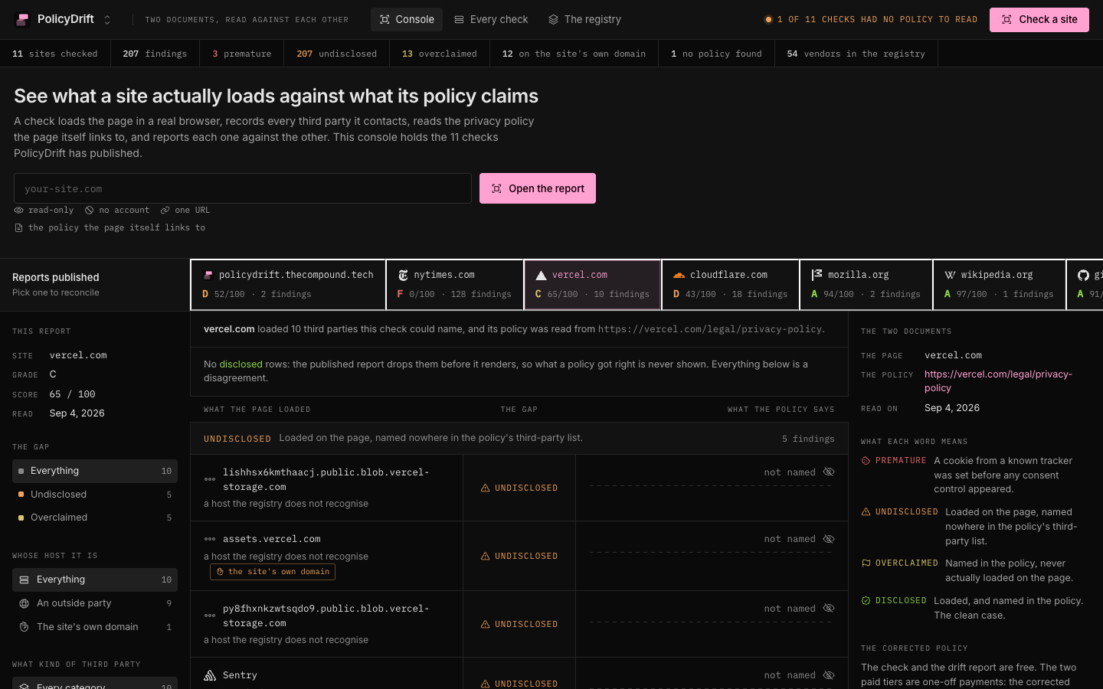Click the three-dot icon beside lishhsx6kmthaacj host

point(210,479)
